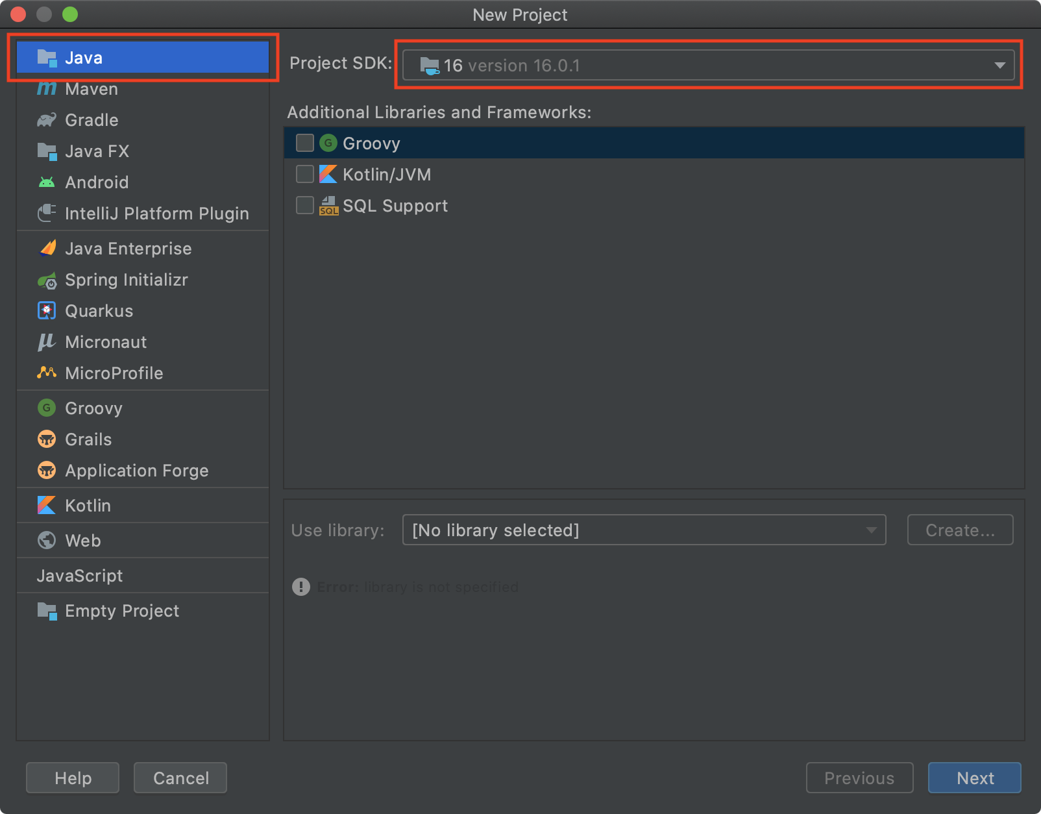Click the IntelliJ Platform Plugin plug icon
Screen dimensions: 1041x814
(x=47, y=213)
